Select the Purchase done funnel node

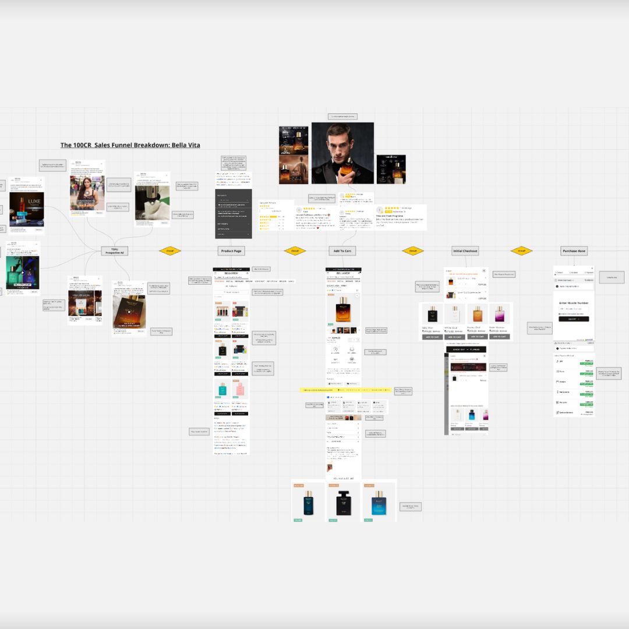pyautogui.click(x=574, y=251)
